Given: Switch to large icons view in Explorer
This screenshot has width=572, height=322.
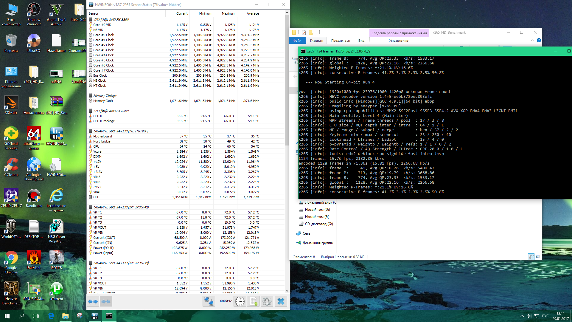Looking at the screenshot, I should (538, 257).
